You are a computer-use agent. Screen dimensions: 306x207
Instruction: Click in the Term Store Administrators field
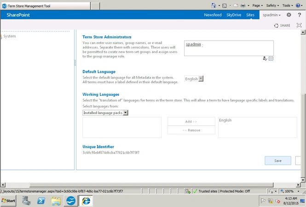pyautogui.click(x=229, y=48)
